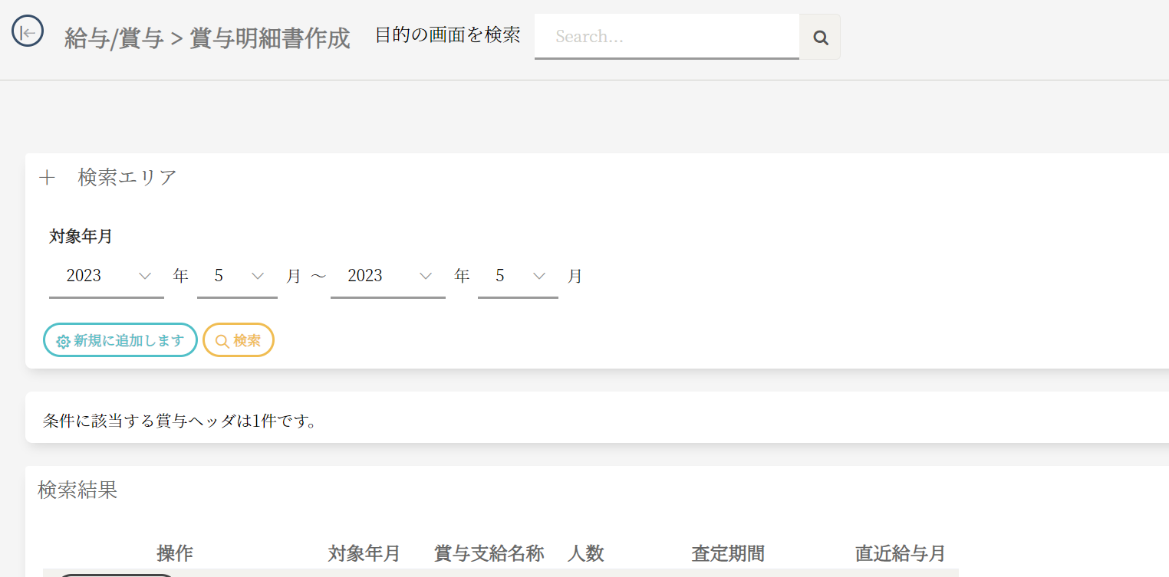Open the start year dropdown showing 2023
Image resolution: width=1169 pixels, height=577 pixels.
tap(106, 276)
